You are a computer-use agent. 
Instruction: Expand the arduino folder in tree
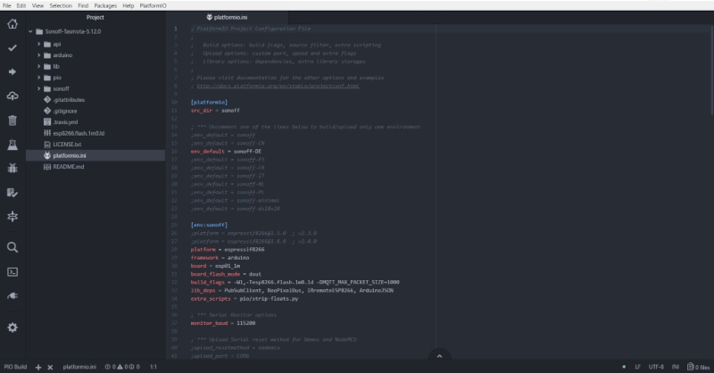coord(61,54)
